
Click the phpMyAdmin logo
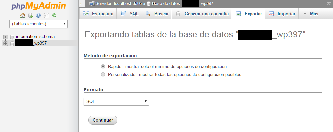pos(38,6)
